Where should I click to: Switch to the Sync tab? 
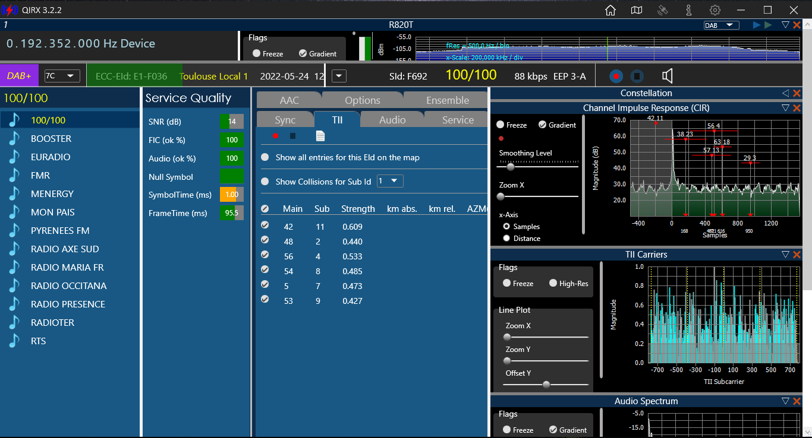pyautogui.click(x=285, y=120)
